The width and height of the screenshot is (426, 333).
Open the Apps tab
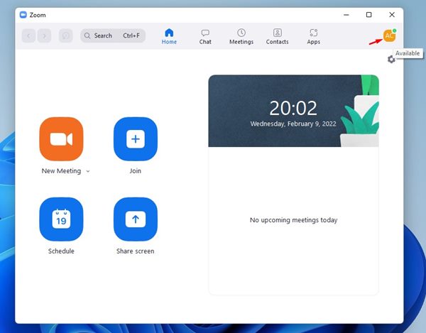(314, 36)
